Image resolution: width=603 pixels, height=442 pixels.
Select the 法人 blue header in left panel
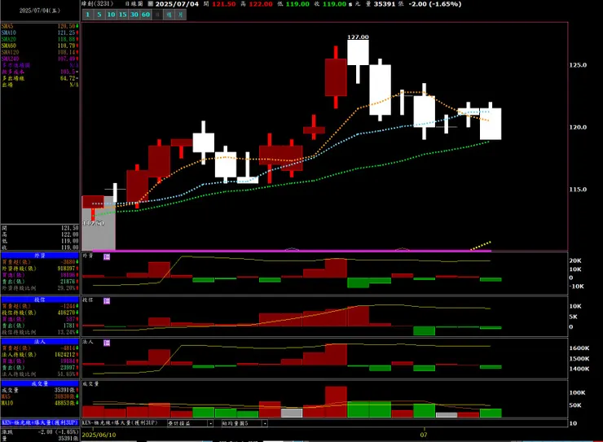(40, 341)
